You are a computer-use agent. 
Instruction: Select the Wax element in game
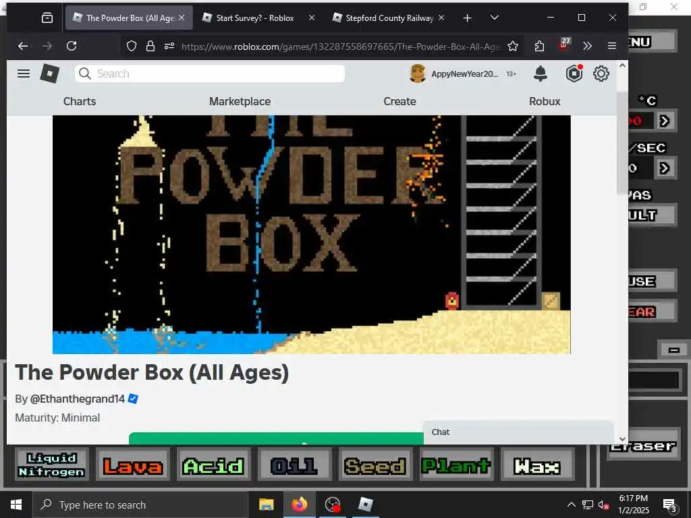click(538, 465)
